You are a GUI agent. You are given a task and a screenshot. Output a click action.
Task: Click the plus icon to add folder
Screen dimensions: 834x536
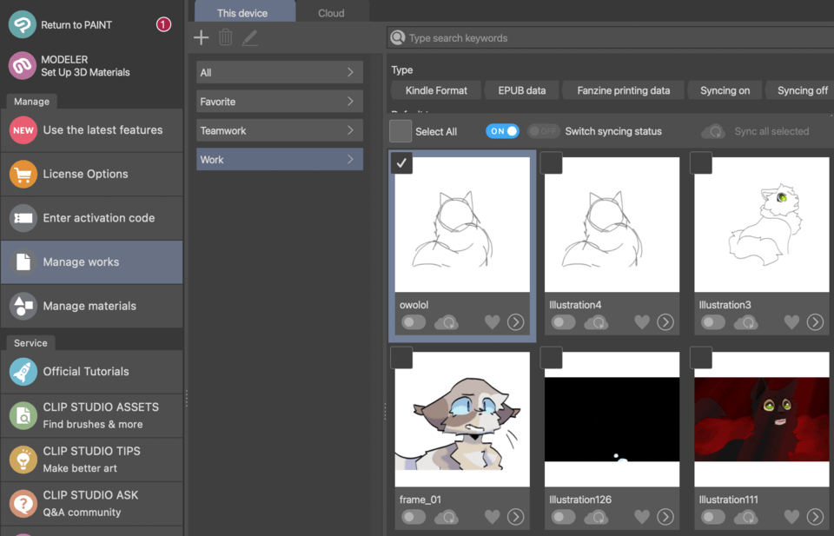[x=201, y=37]
